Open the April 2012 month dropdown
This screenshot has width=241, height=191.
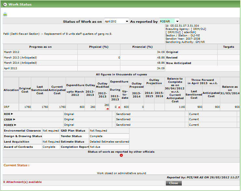pyautogui.click(x=116, y=21)
